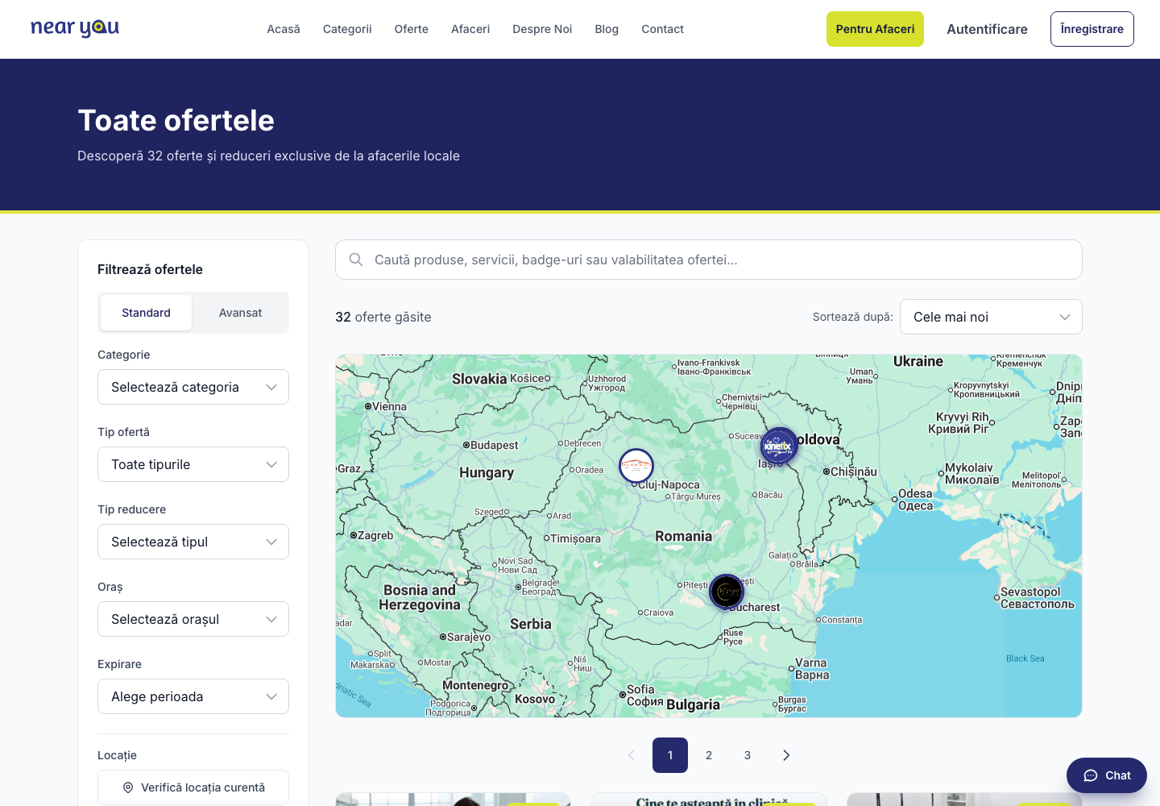This screenshot has height=806, width=1160.
Task: Switch to Standard filter mode
Action: (146, 313)
